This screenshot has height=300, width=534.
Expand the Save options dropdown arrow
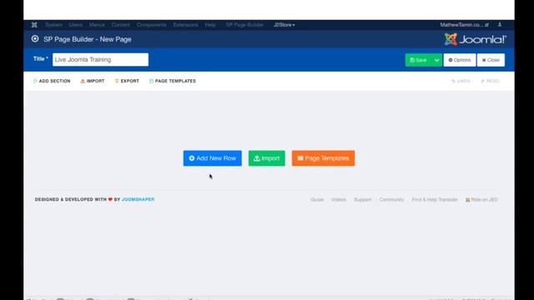tap(437, 60)
